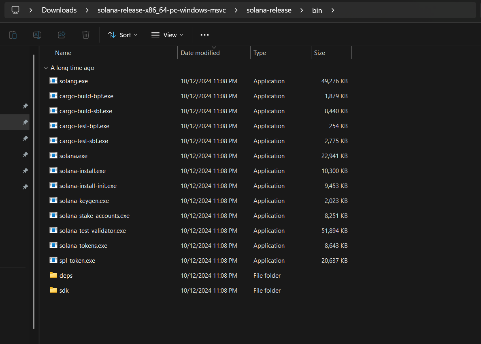Collapse the 'A long time ago' group
The image size is (481, 344).
pos(46,68)
